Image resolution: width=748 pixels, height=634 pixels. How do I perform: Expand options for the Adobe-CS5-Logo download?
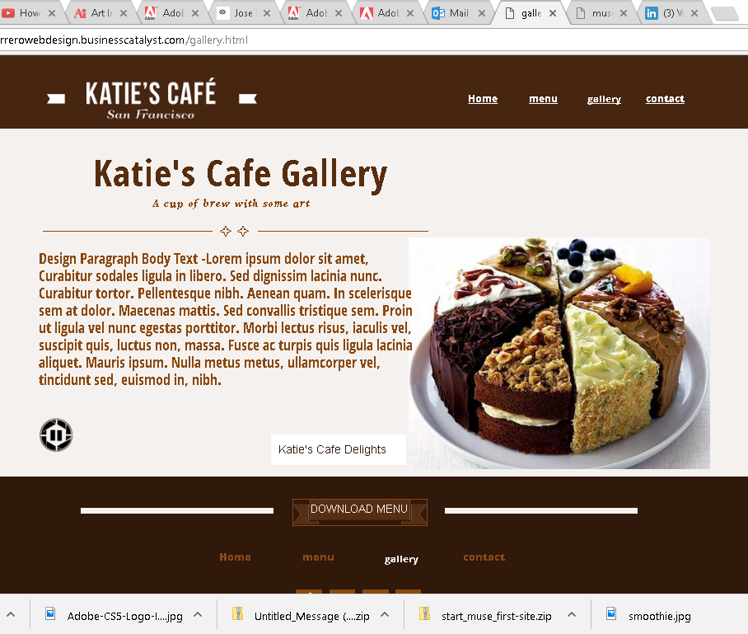(198, 615)
